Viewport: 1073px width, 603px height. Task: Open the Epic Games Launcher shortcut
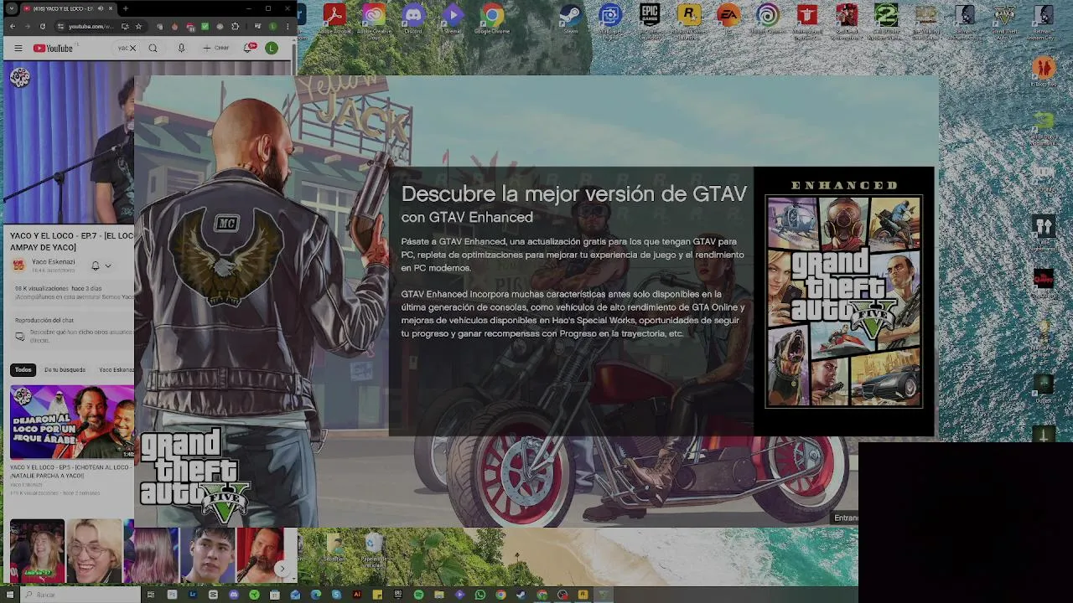(x=650, y=20)
